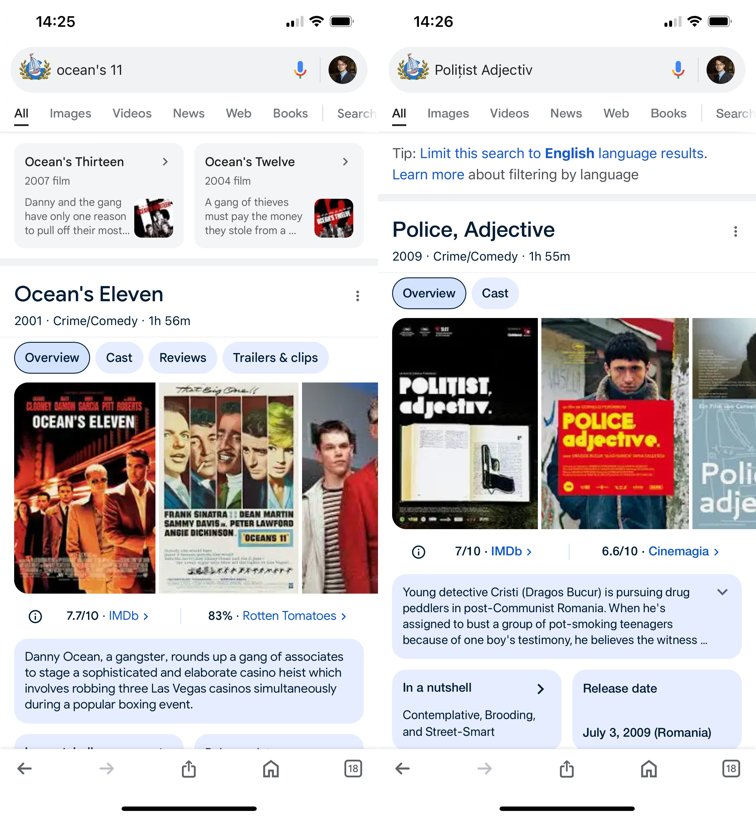Tap Release date card July 3, 2009
The height and width of the screenshot is (818, 756).
[x=656, y=710]
